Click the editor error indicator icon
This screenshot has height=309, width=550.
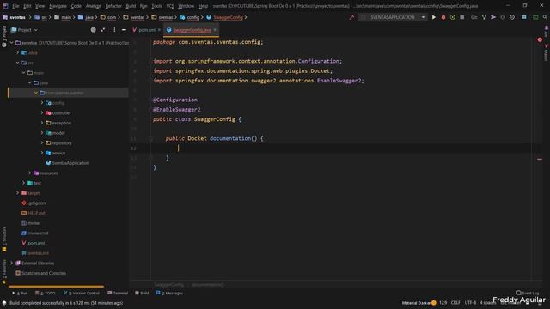click(x=540, y=40)
